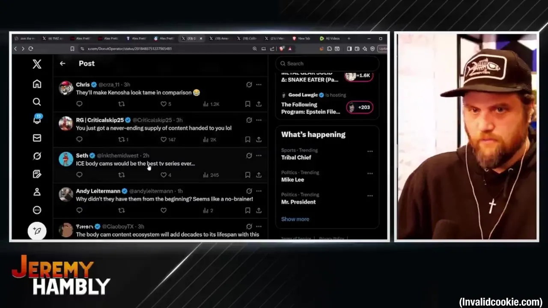Open a new browser tab with plus

[349, 38]
